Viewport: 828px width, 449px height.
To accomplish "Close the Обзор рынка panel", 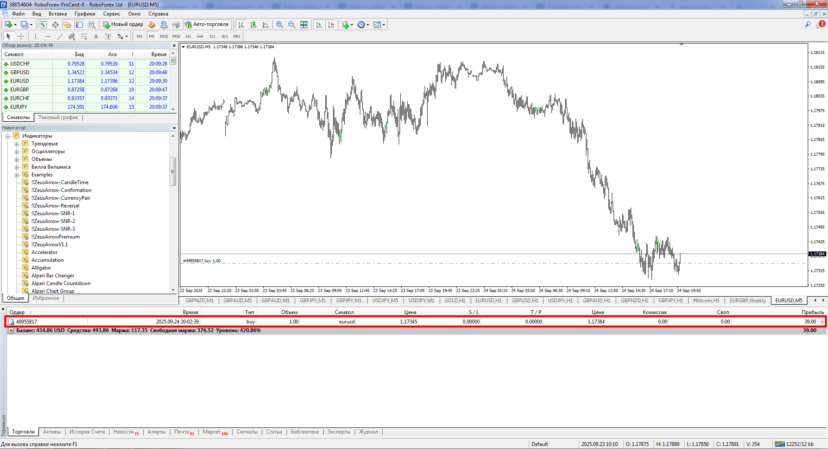I will [x=174, y=45].
